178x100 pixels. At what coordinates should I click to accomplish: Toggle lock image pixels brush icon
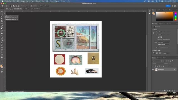tap(158, 66)
